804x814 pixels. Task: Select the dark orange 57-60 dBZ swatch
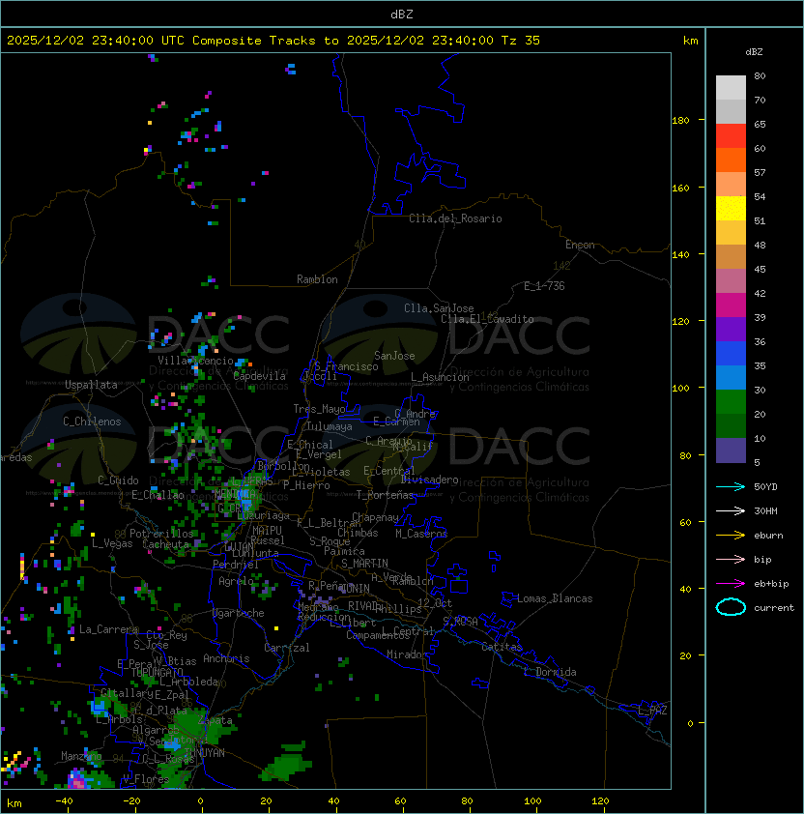tap(731, 160)
